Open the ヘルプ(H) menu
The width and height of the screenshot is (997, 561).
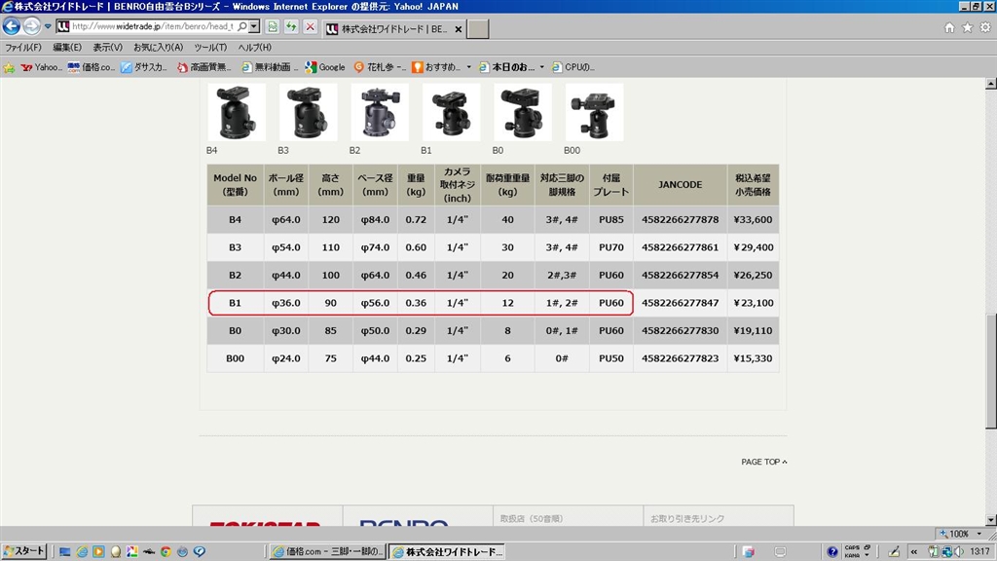[254, 47]
